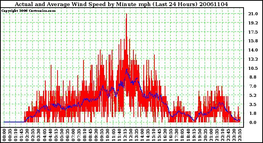Viewport: 263px width, 143px height.
Task: Click the 19:50 time label
Action: pos(199,135)
